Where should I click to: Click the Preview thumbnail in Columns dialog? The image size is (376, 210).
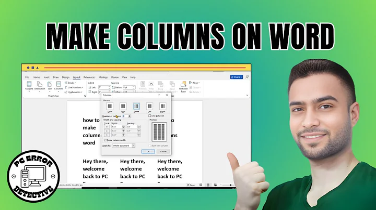[x=159, y=132]
